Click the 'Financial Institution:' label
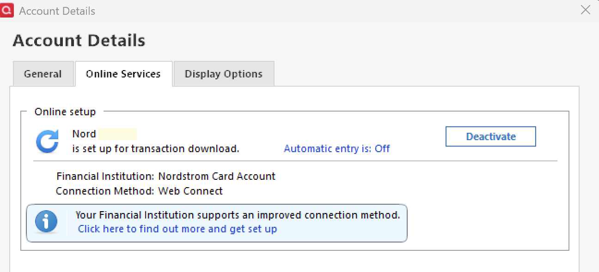599x272 pixels. pyautogui.click(x=105, y=176)
